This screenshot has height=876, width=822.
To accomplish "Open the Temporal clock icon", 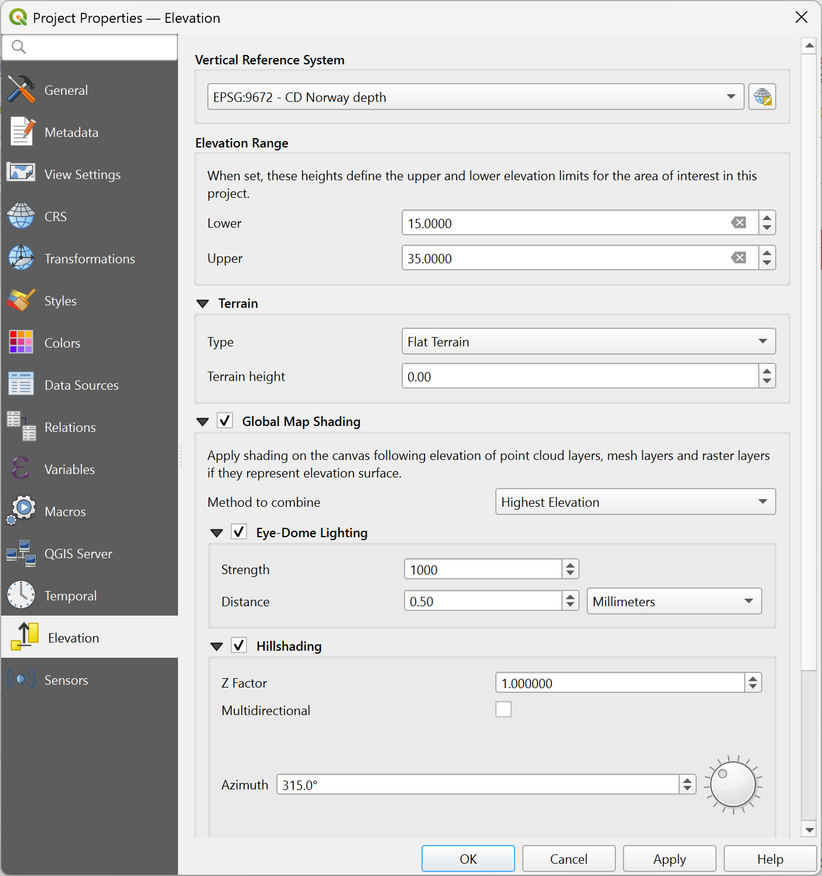I will click(x=22, y=595).
